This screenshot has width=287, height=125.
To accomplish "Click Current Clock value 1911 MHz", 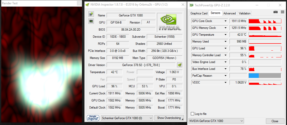I will tap(114, 93).
